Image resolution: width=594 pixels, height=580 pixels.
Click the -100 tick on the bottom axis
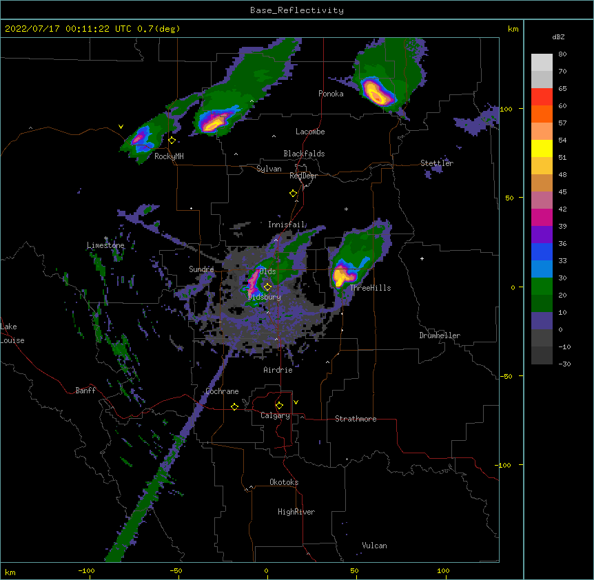(x=86, y=570)
